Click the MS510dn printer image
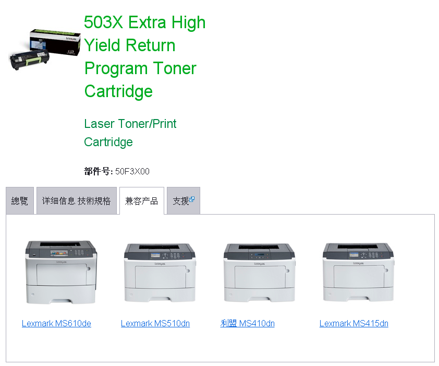The width and height of the screenshot is (439, 366). (160, 273)
